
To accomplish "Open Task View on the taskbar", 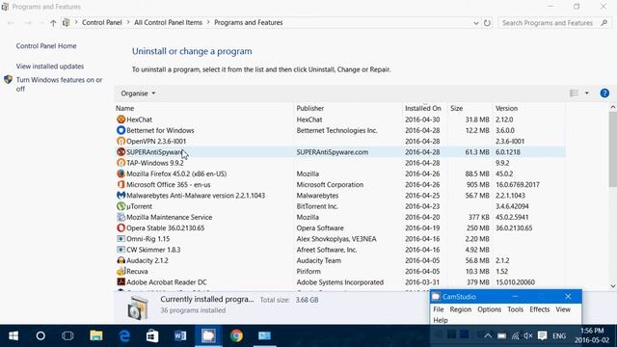I will coord(67,335).
